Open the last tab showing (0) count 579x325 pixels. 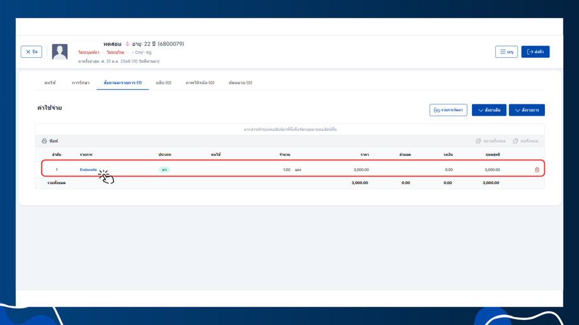240,82
